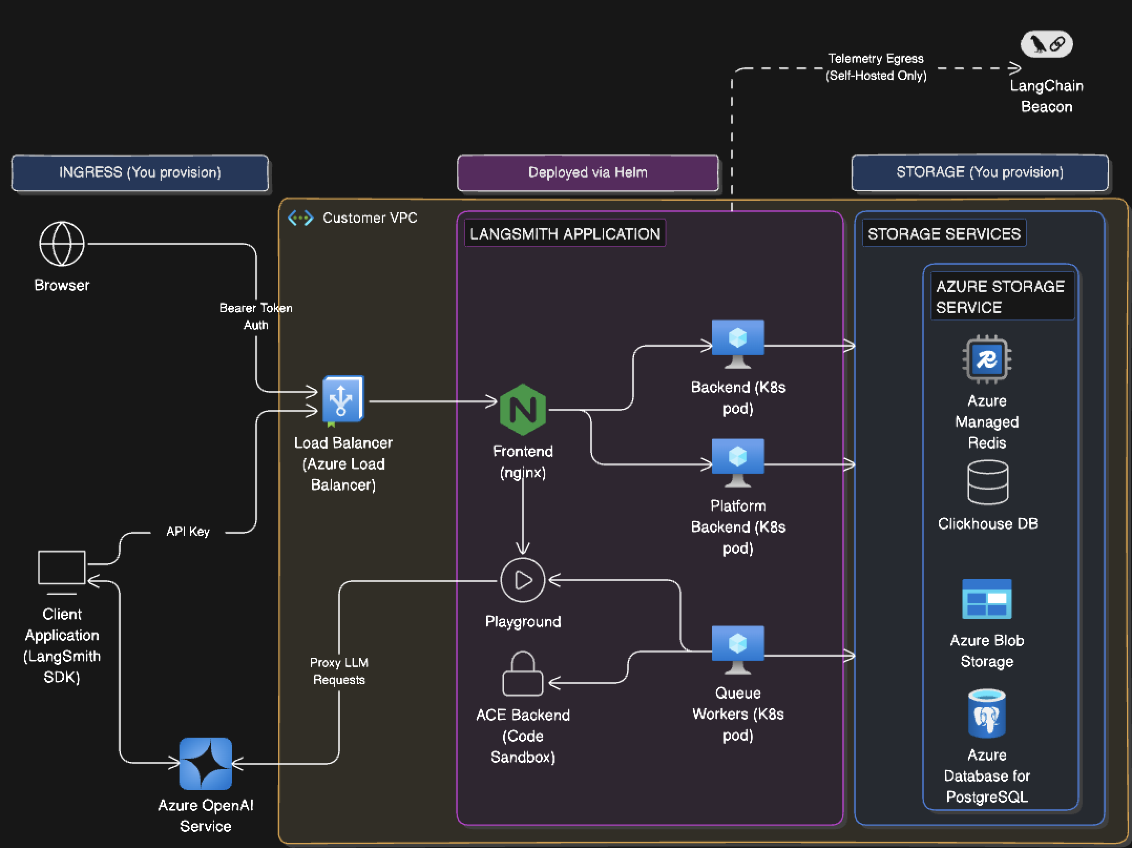Click the Frontend (nginx) caption
The image size is (1132, 848).
(x=523, y=462)
